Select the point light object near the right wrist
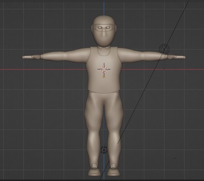 tap(164, 49)
